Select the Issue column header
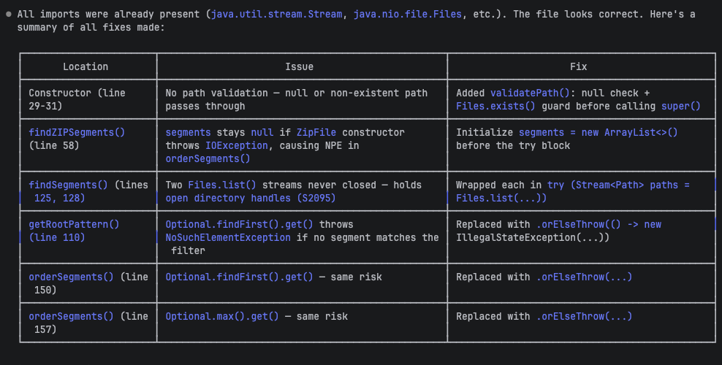 299,66
